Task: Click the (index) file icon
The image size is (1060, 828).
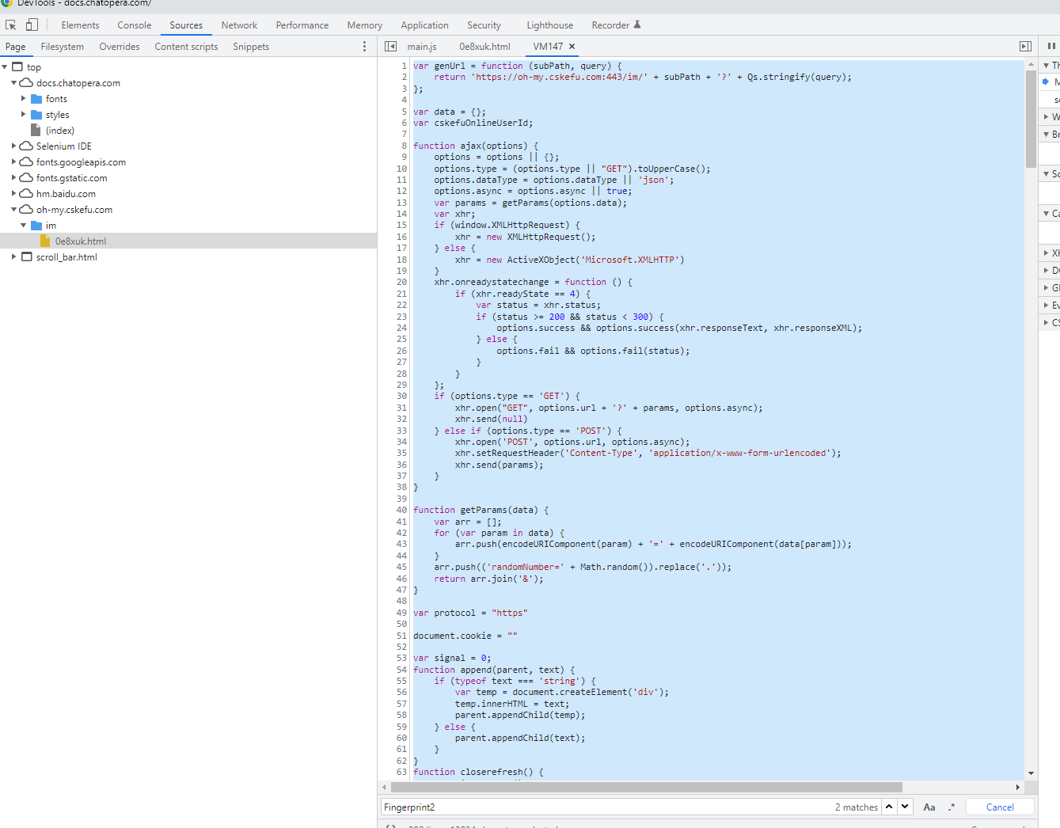Action: pos(36,130)
